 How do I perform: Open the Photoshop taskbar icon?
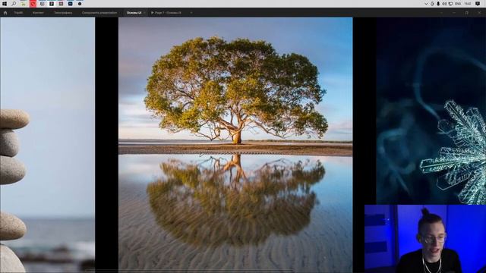pyautogui.click(x=71, y=4)
